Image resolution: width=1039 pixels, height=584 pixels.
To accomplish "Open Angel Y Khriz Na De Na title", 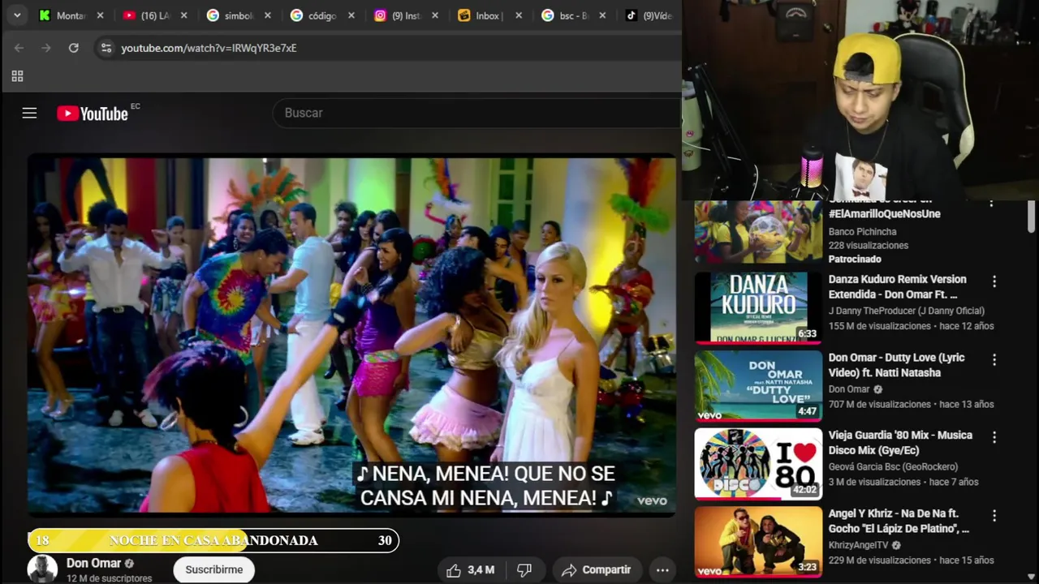I will [899, 521].
